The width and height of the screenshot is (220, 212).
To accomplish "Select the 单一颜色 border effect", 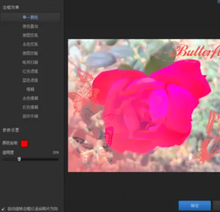I will coord(30,17).
